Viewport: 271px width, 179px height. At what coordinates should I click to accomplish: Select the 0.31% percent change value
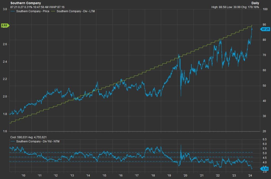28,7
